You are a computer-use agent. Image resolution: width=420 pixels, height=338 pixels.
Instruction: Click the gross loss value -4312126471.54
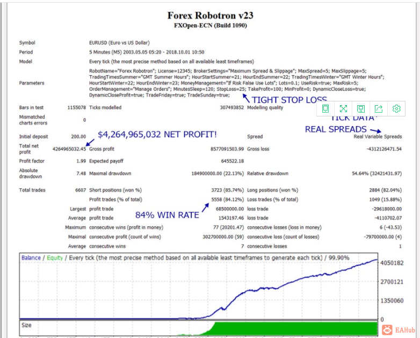[x=384, y=149]
